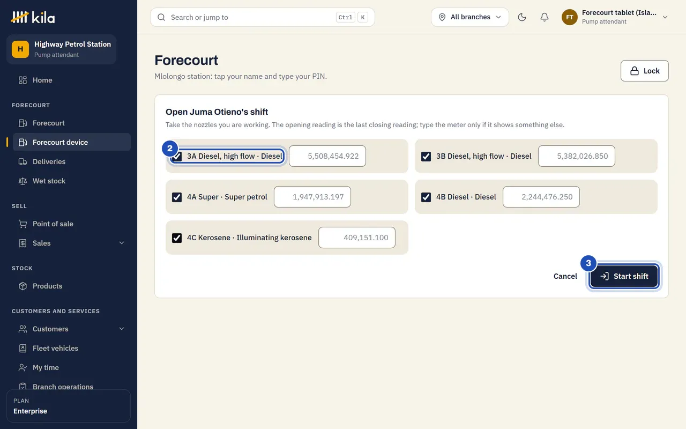Expand Customers submenu chevron

[122, 329]
